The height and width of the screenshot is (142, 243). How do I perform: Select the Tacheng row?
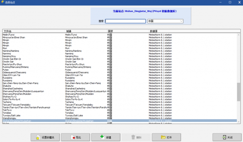coord(120,102)
